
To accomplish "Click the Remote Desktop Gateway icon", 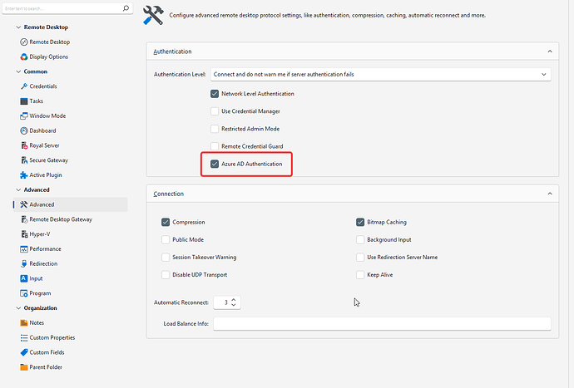I will [x=24, y=219].
